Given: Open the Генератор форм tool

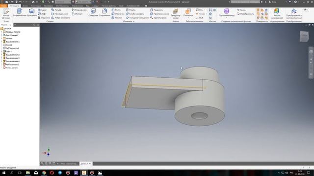Looking at the screenshot, I should click(176, 14).
